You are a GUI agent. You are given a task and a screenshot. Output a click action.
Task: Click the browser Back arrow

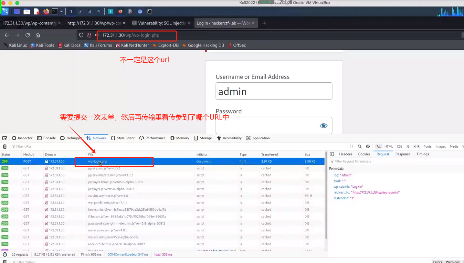coord(7,35)
